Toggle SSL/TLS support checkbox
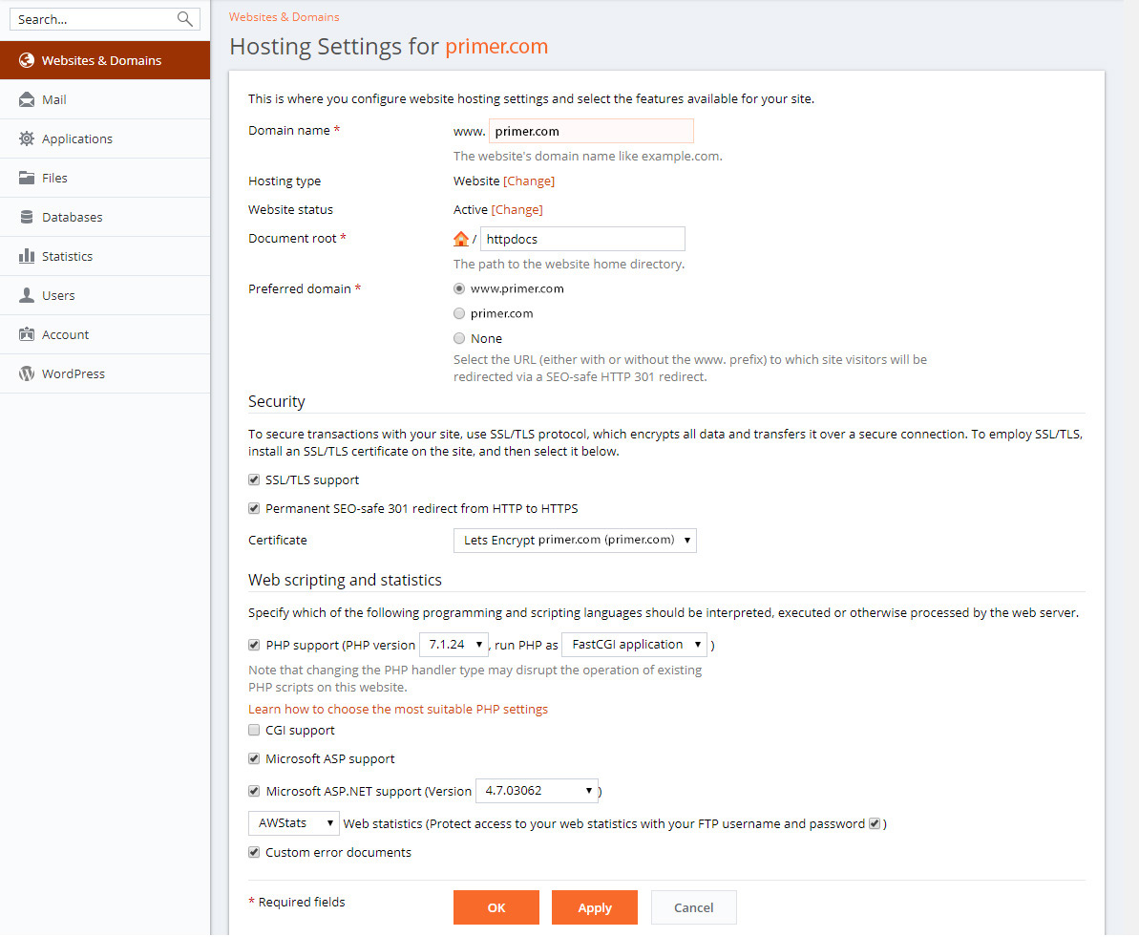1139x937 pixels. 254,479
